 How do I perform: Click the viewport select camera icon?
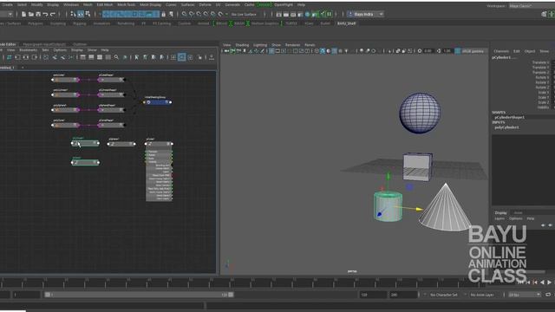point(227,51)
